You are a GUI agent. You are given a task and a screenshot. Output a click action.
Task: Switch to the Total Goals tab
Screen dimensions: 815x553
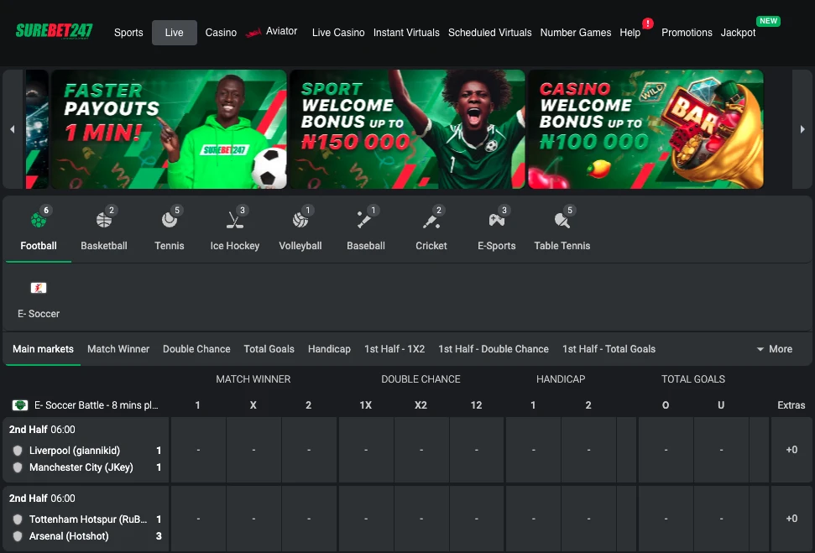pos(269,349)
